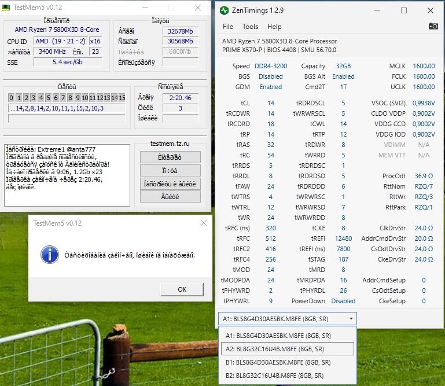This screenshot has width=445, height=386.
Task: Click the thread 8 box in TestMem5
Action: 70,98
